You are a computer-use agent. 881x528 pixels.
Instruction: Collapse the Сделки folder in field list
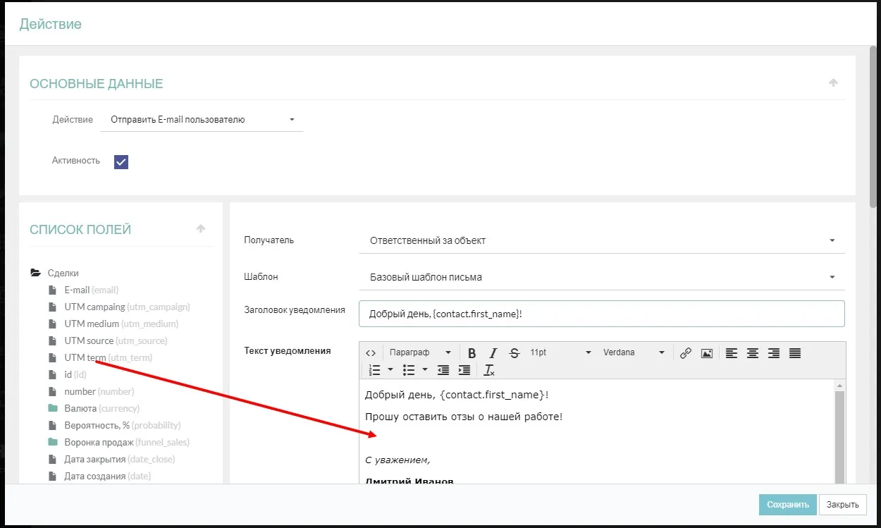[x=35, y=274]
